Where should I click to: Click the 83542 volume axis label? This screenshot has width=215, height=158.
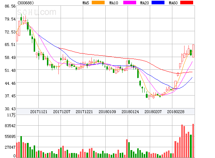(x=10, y=126)
